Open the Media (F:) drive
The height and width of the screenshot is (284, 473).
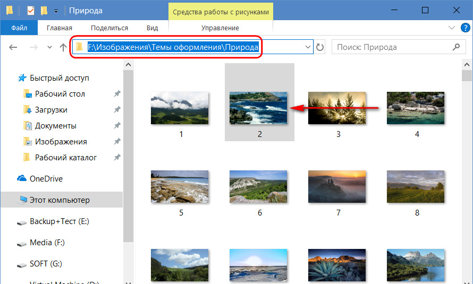(47, 243)
